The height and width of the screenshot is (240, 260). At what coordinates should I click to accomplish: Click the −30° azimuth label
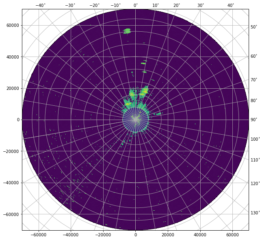pos(70,5)
